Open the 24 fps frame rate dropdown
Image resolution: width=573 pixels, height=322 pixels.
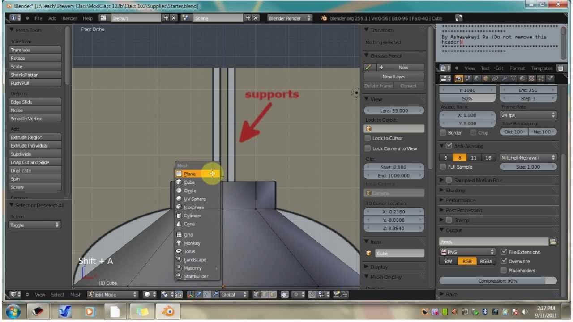528,115
